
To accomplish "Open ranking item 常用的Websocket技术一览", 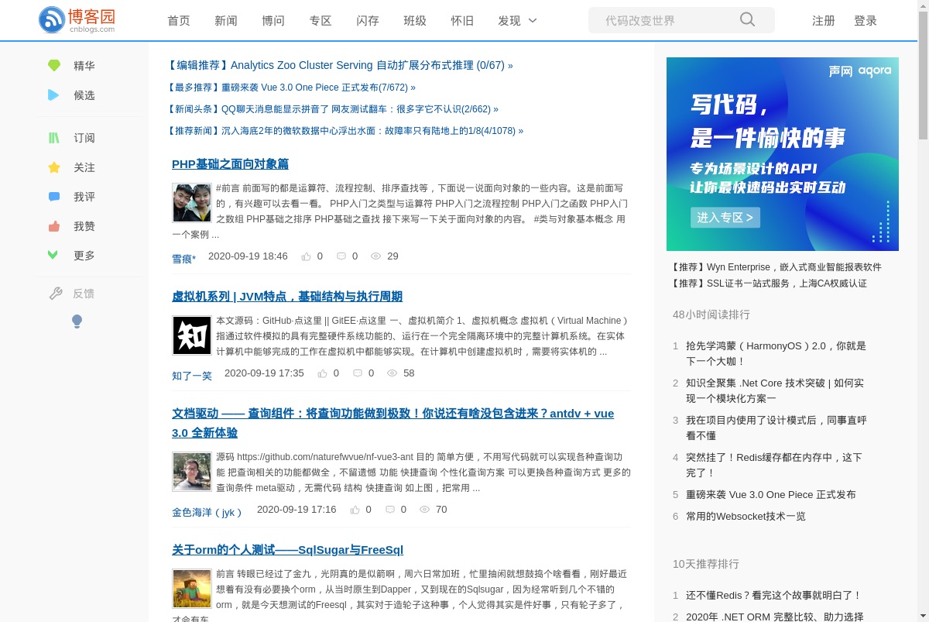I will (746, 516).
